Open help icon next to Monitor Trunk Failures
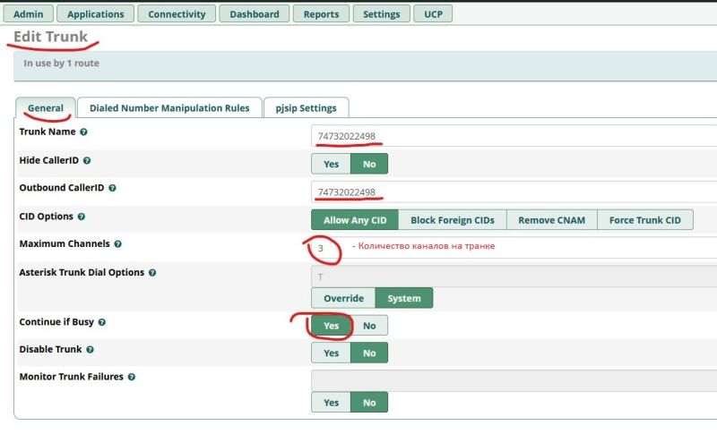 (x=132, y=377)
